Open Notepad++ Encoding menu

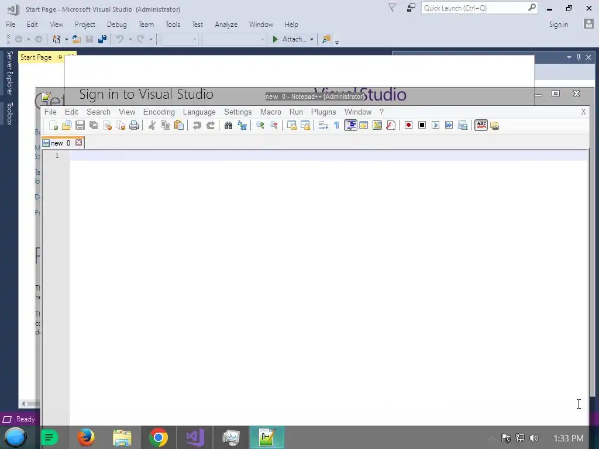point(159,112)
